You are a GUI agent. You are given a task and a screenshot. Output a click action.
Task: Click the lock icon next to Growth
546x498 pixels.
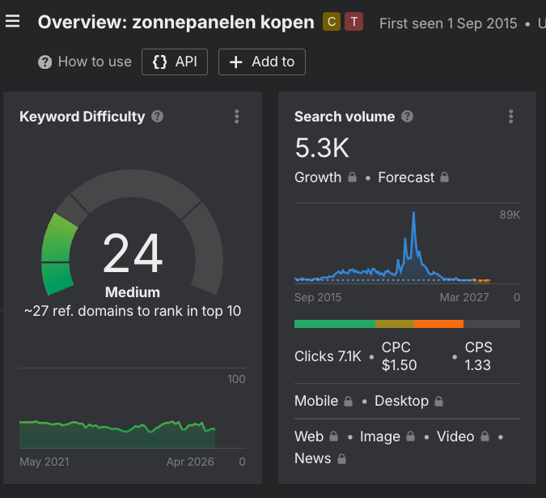tap(353, 177)
